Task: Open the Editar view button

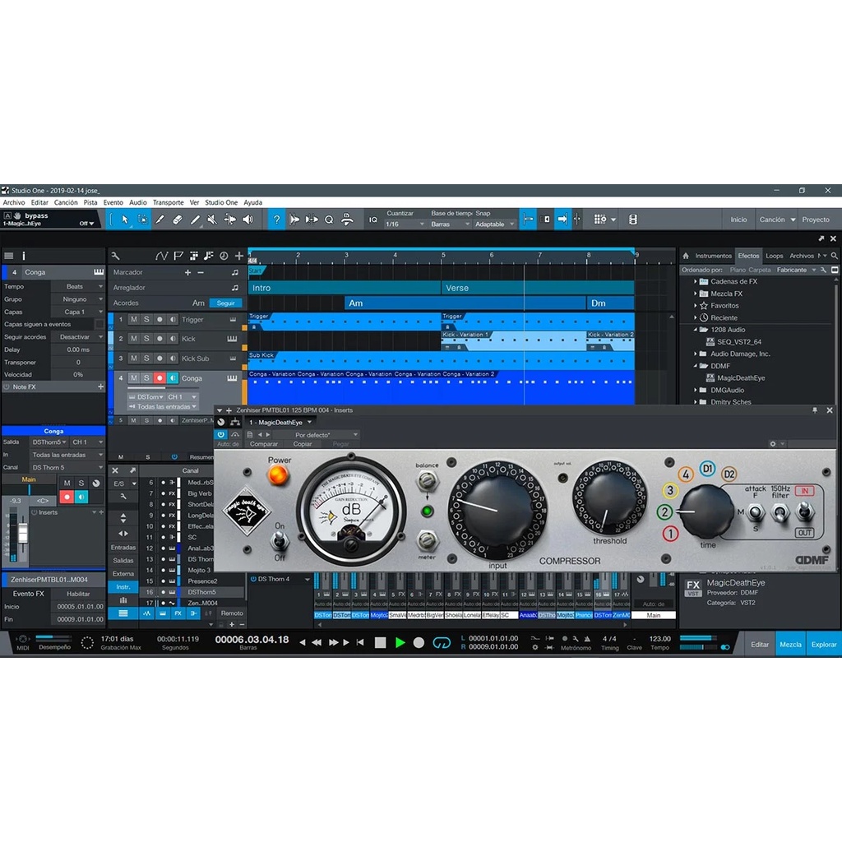Action: point(760,645)
